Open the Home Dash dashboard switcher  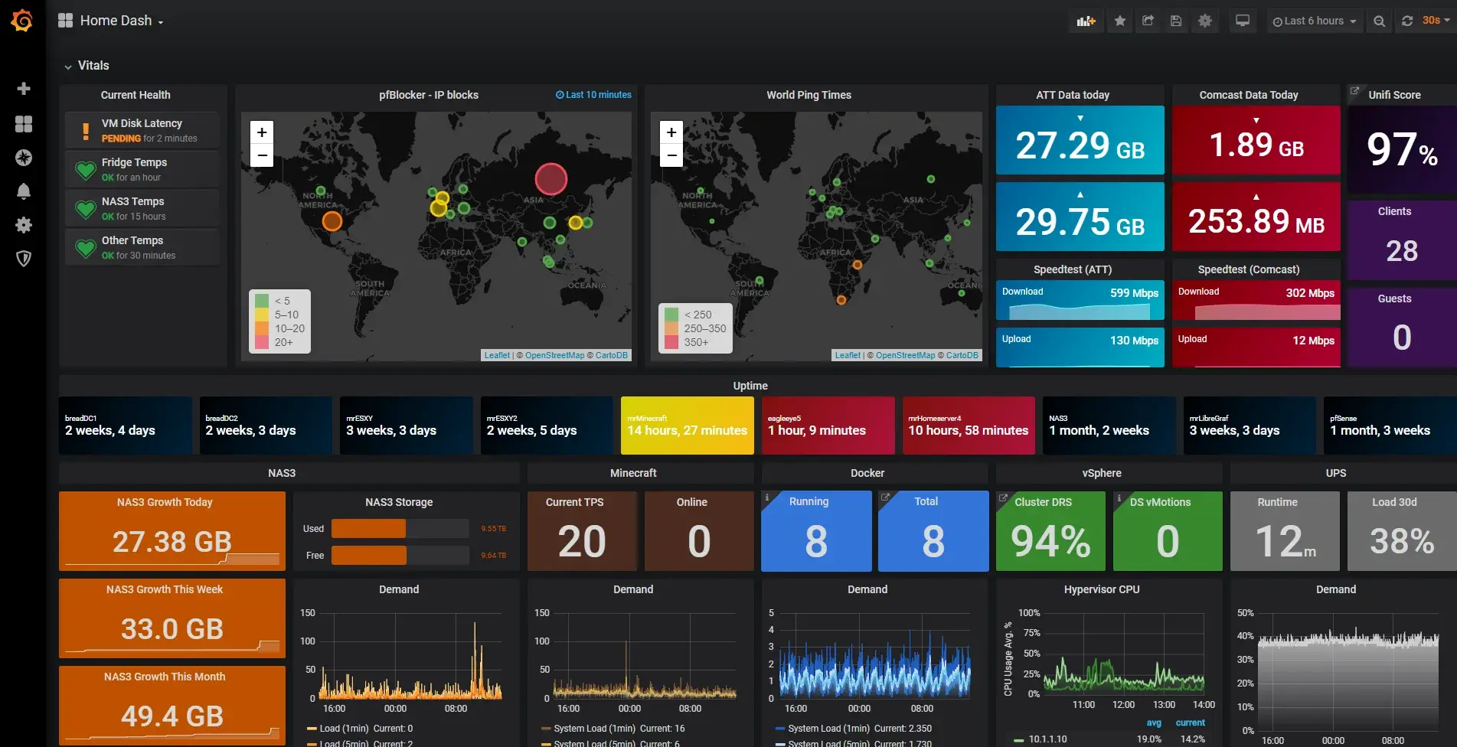(x=115, y=21)
